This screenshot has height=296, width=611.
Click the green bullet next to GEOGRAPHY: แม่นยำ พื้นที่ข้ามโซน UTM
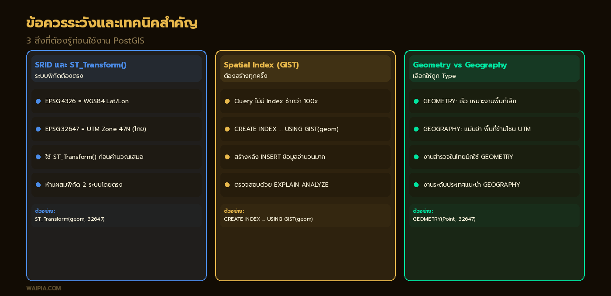point(416,129)
